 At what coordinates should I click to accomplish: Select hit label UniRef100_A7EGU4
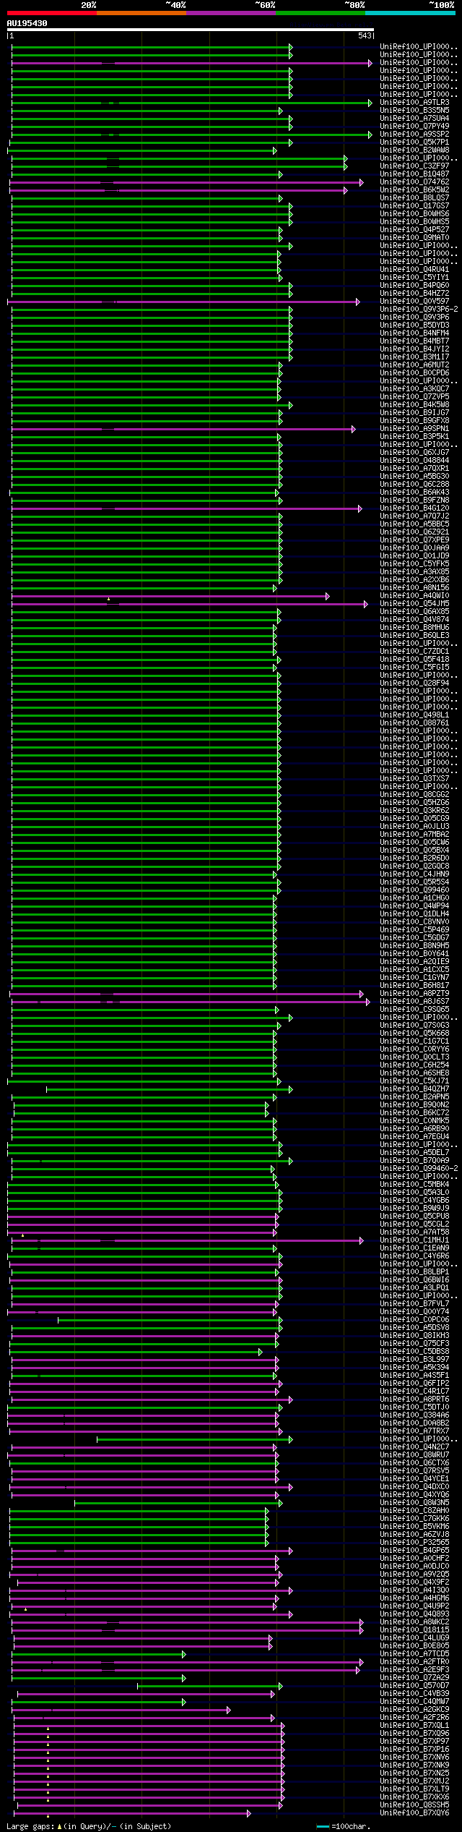[x=414, y=1137]
